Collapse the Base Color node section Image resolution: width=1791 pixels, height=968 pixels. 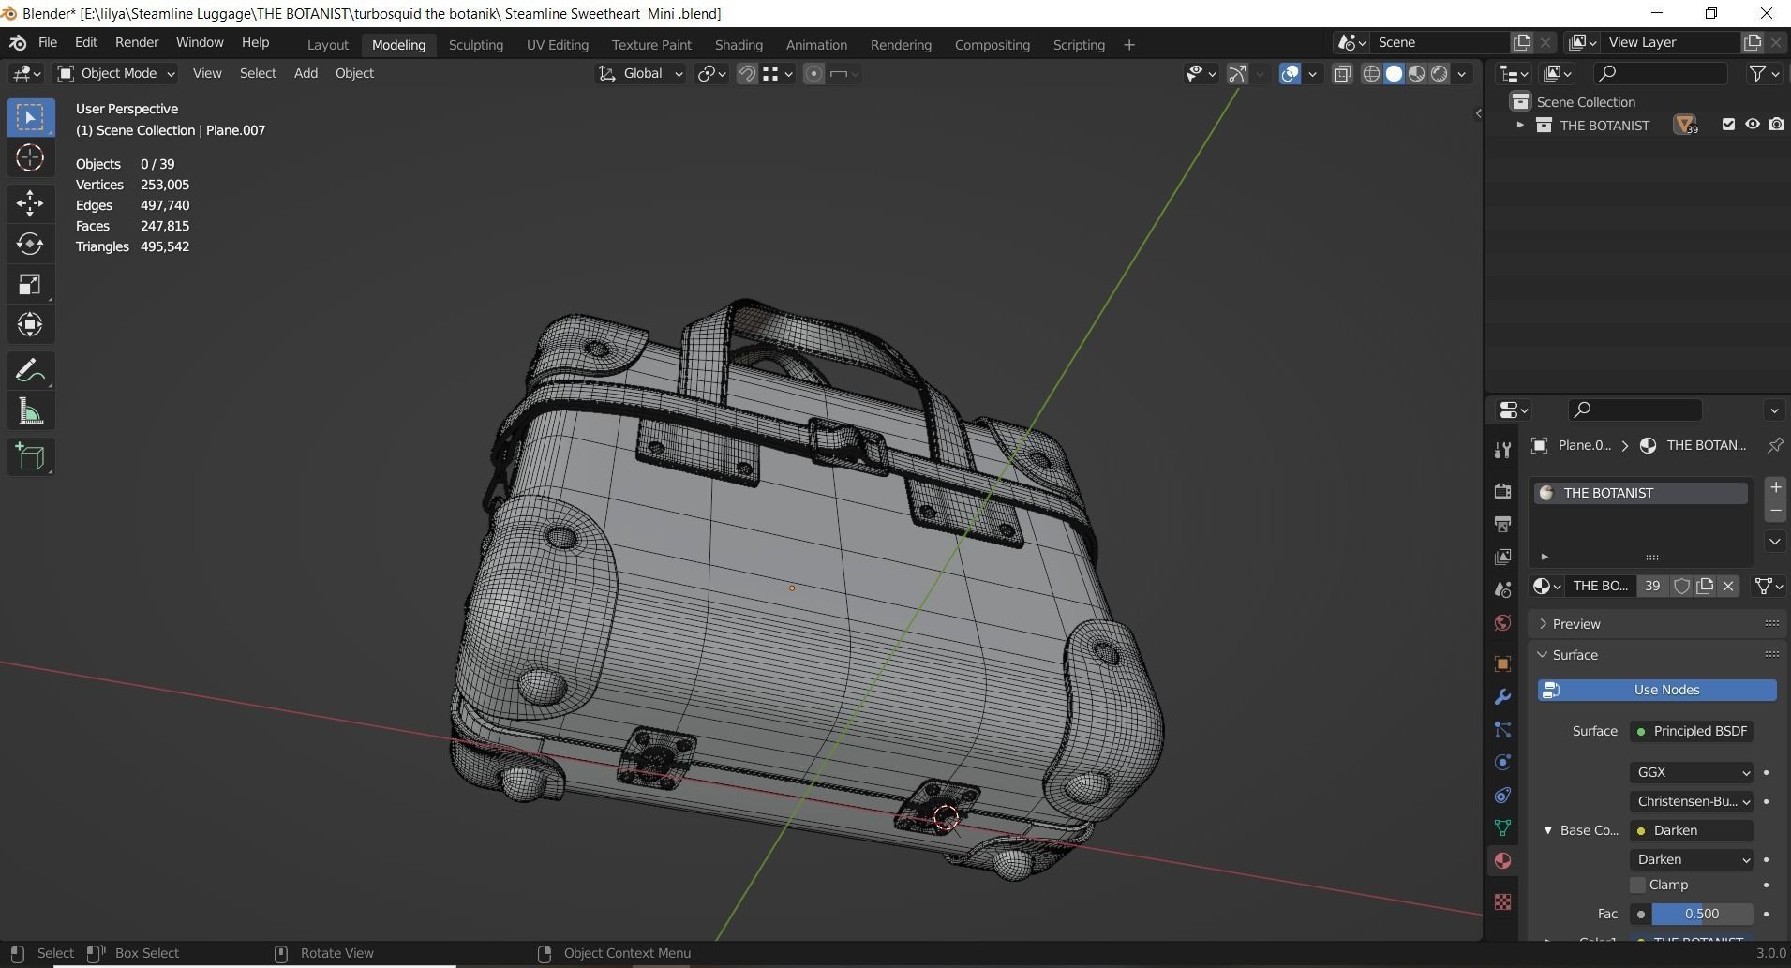coord(1547,830)
